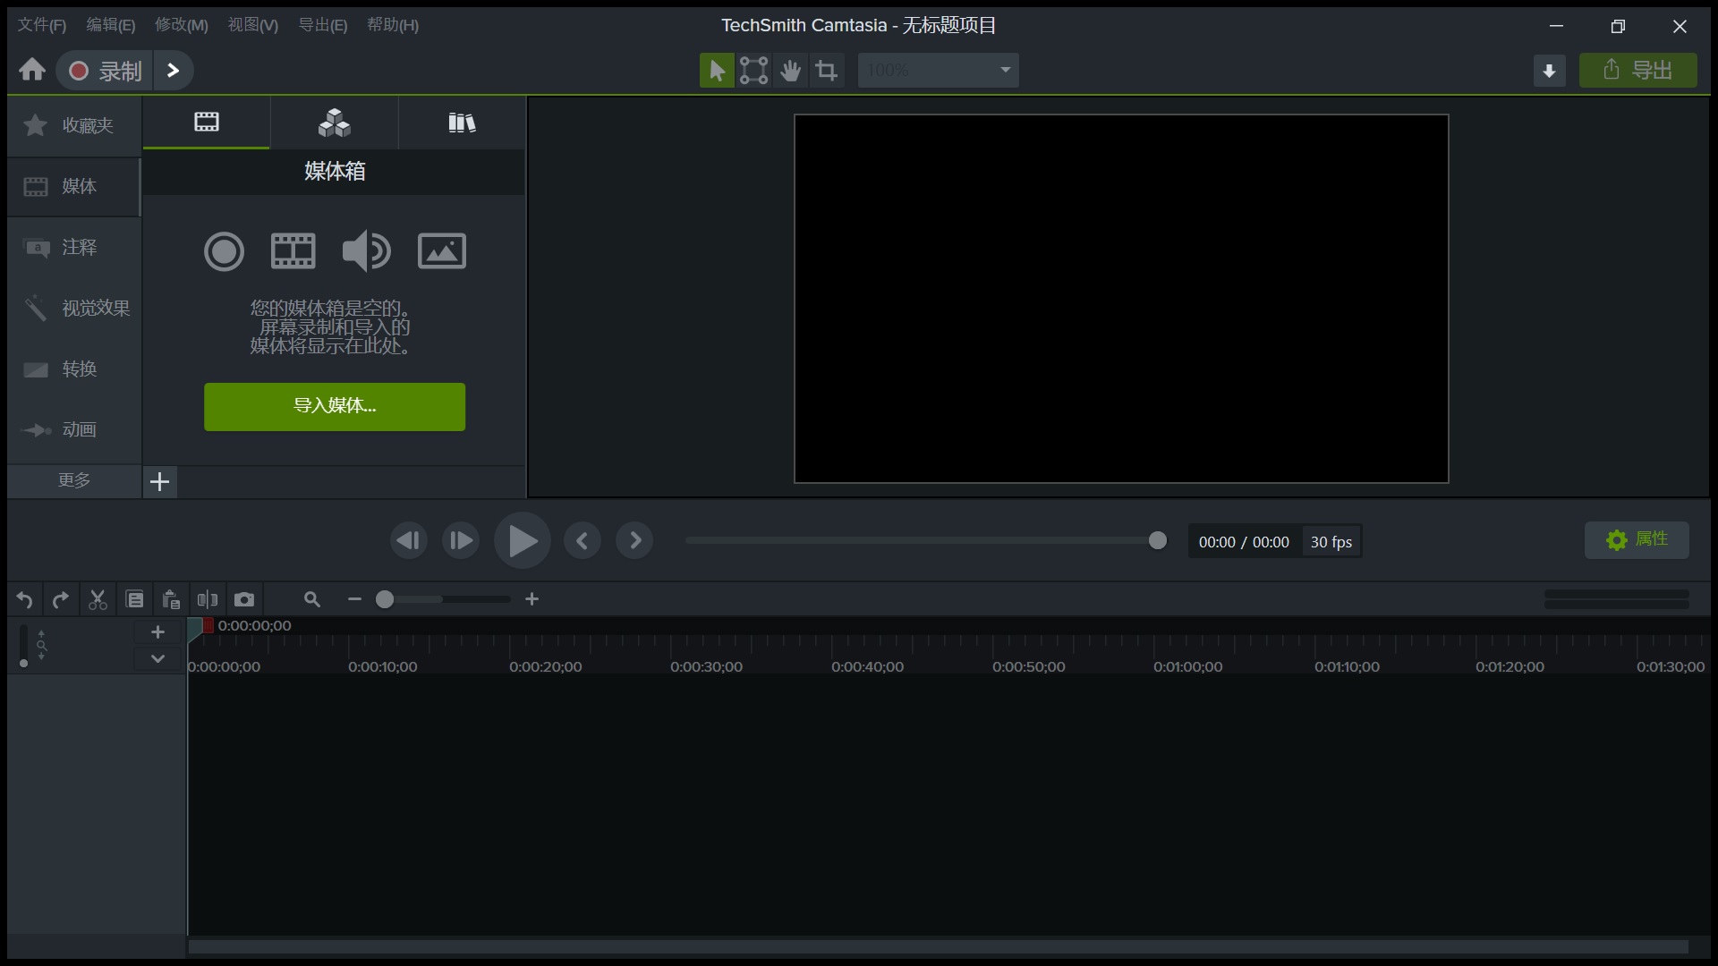The height and width of the screenshot is (966, 1718).
Task: Switch to the library books tab
Action: point(462,123)
